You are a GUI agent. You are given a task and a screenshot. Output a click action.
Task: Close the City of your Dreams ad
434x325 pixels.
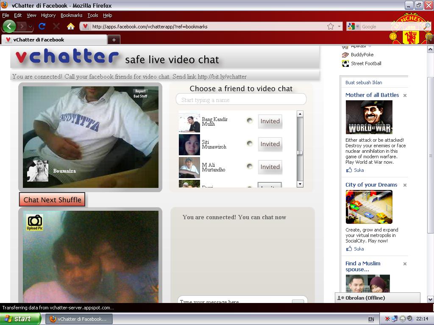405,185
